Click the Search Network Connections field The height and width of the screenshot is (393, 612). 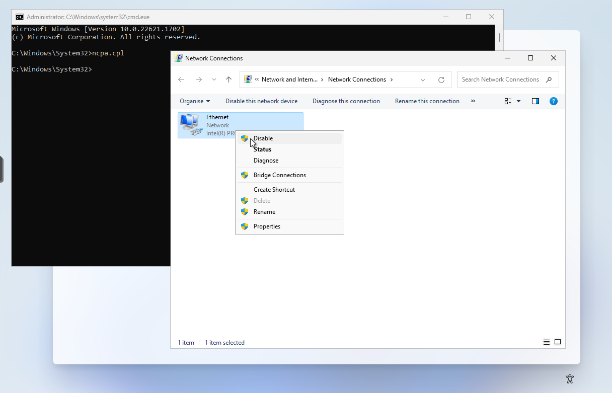click(508, 80)
